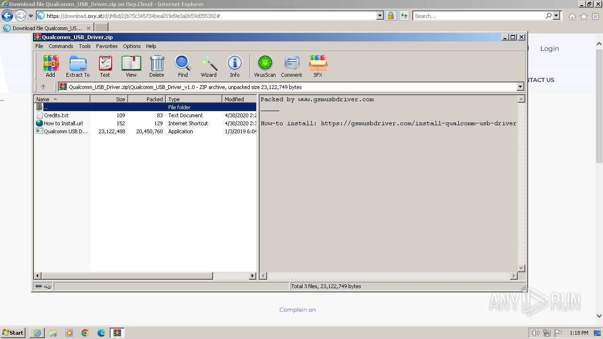603x339 pixels.
Task: Click in the IE search input field
Action: [x=479, y=16]
